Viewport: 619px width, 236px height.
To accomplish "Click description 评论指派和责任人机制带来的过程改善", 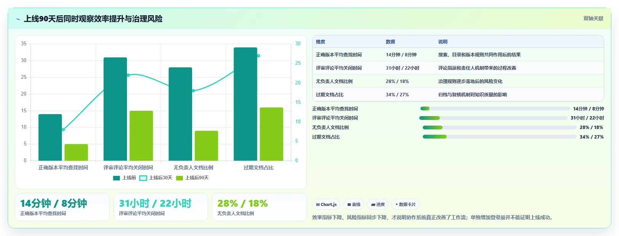I will (x=477, y=68).
